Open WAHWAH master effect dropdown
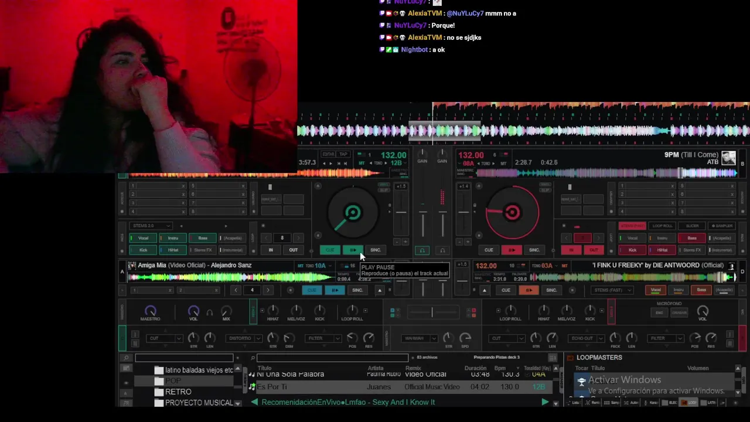The image size is (750, 422). (x=420, y=338)
